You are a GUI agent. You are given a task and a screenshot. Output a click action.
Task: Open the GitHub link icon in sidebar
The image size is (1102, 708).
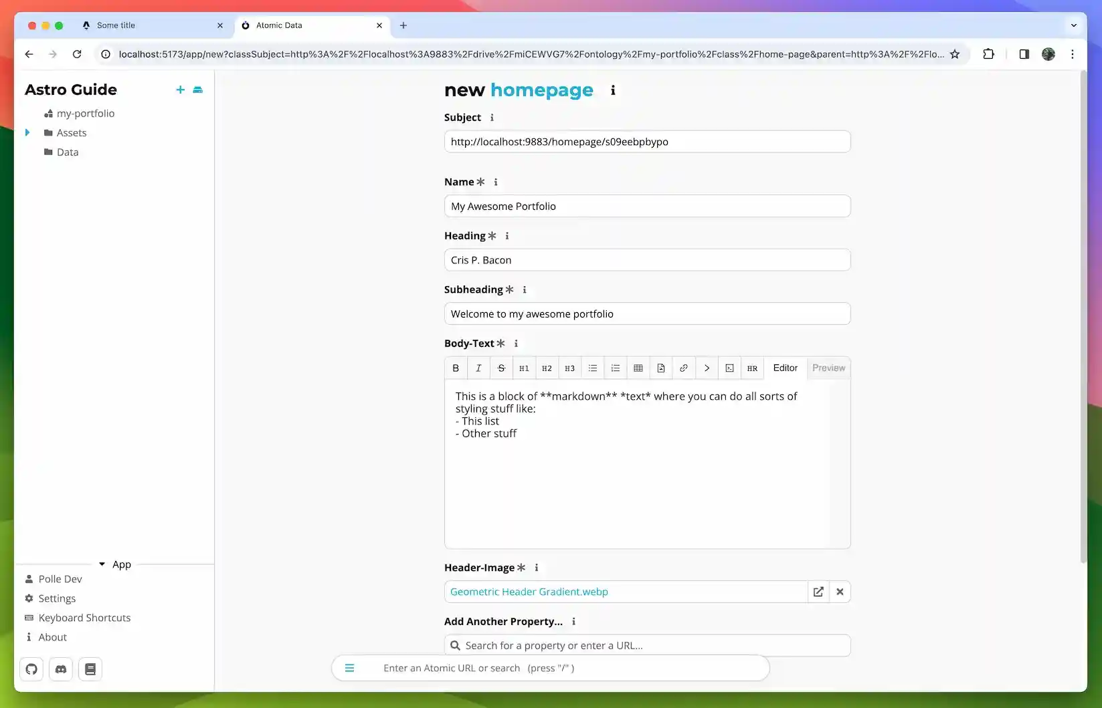pos(31,669)
